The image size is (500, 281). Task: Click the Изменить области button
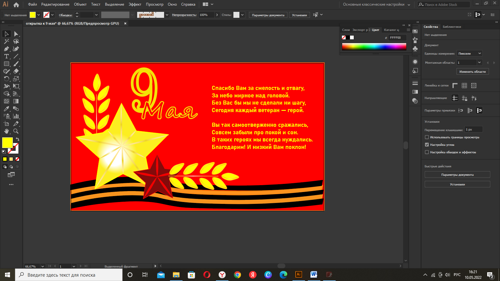472,71
